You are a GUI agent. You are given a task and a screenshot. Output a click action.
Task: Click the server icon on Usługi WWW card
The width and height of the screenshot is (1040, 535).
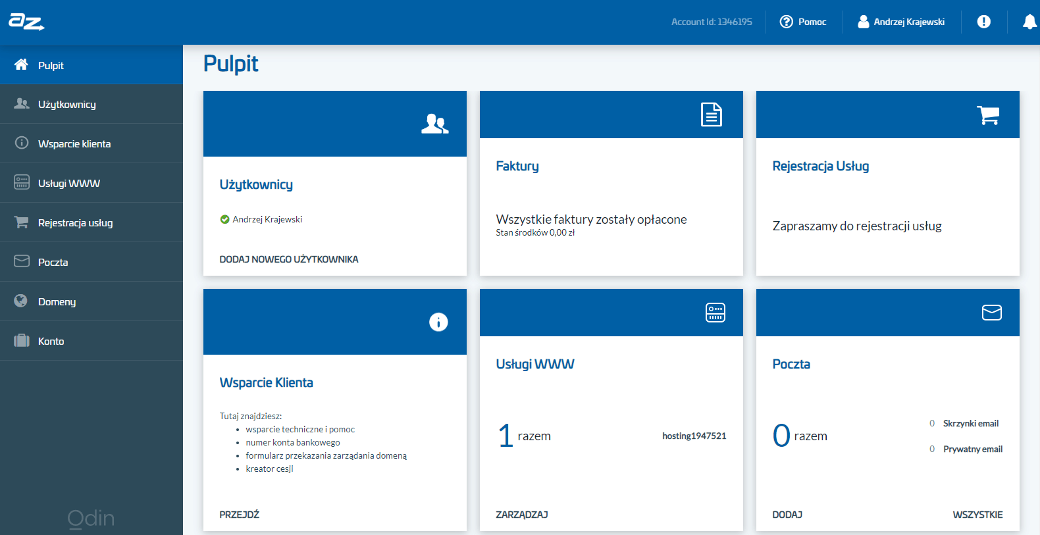click(715, 313)
